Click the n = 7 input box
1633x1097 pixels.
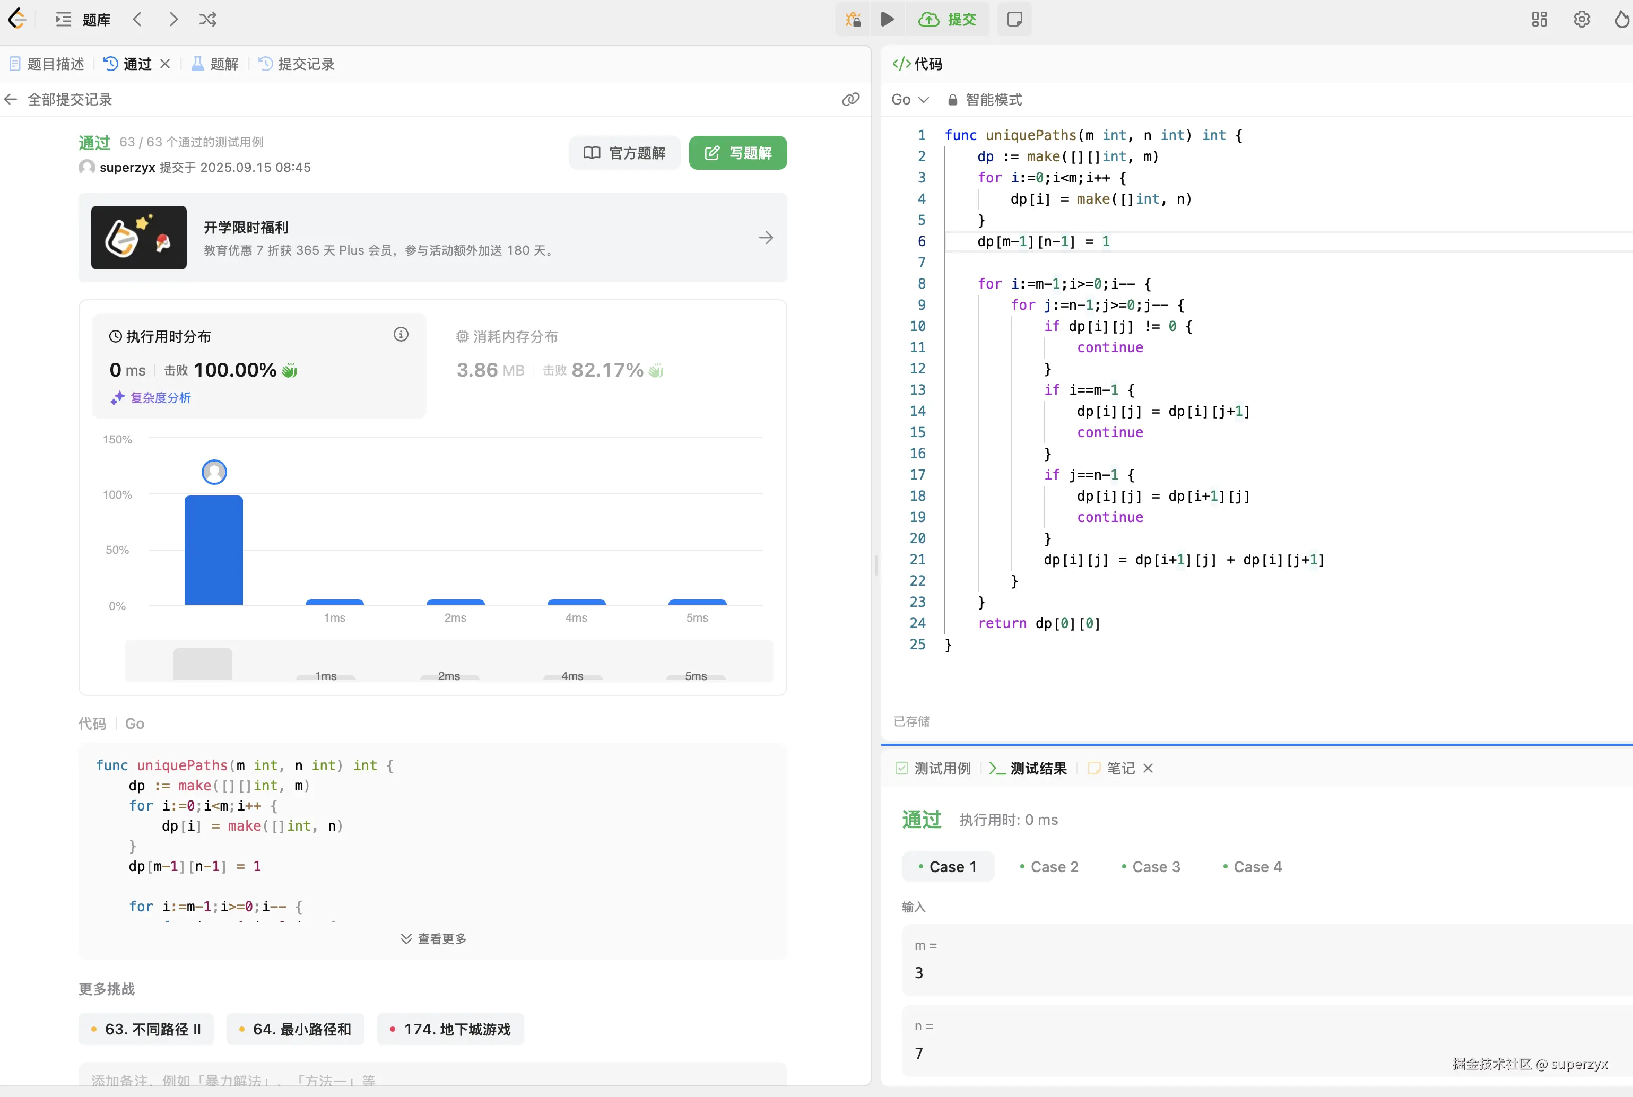click(1267, 1041)
